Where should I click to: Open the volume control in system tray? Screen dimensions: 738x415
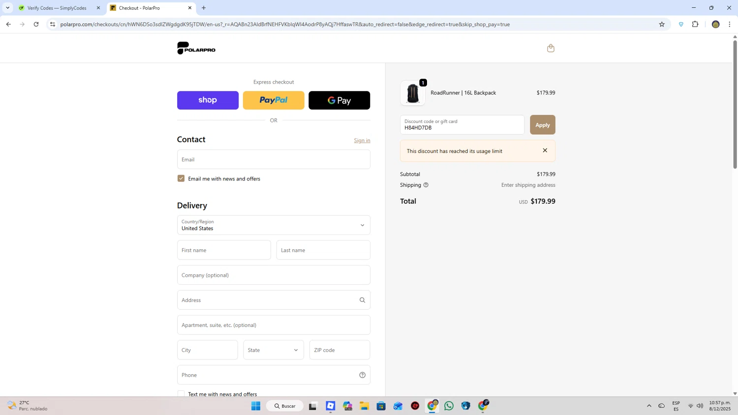click(700, 406)
